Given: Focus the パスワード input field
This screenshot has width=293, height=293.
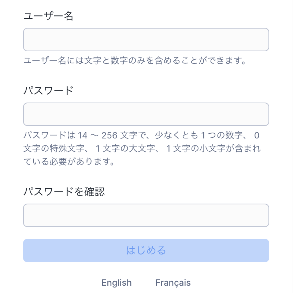Looking at the screenshot, I should click(x=146, y=114).
